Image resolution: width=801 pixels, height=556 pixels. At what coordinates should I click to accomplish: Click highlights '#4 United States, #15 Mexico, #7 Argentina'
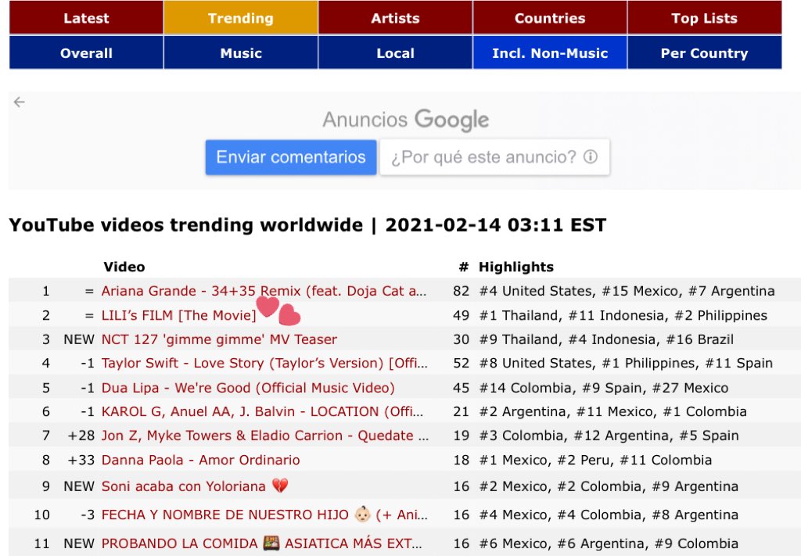627,291
